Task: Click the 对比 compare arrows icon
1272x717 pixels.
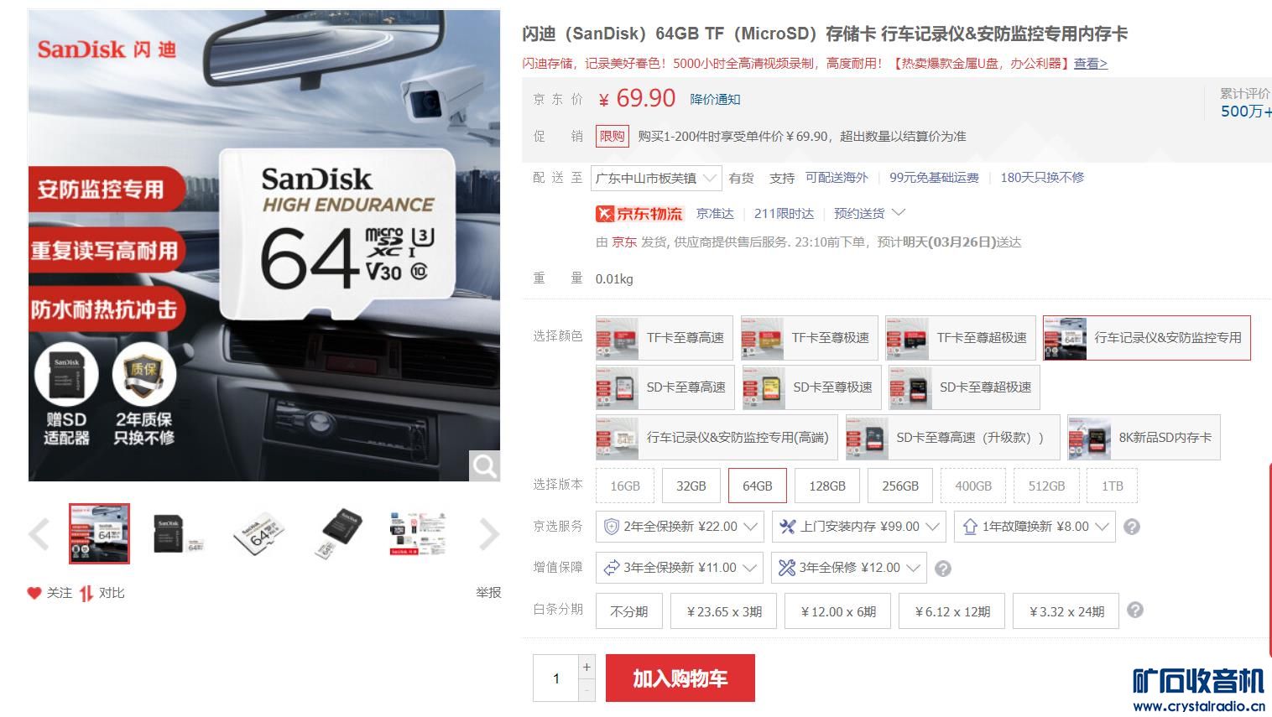Action: click(86, 593)
